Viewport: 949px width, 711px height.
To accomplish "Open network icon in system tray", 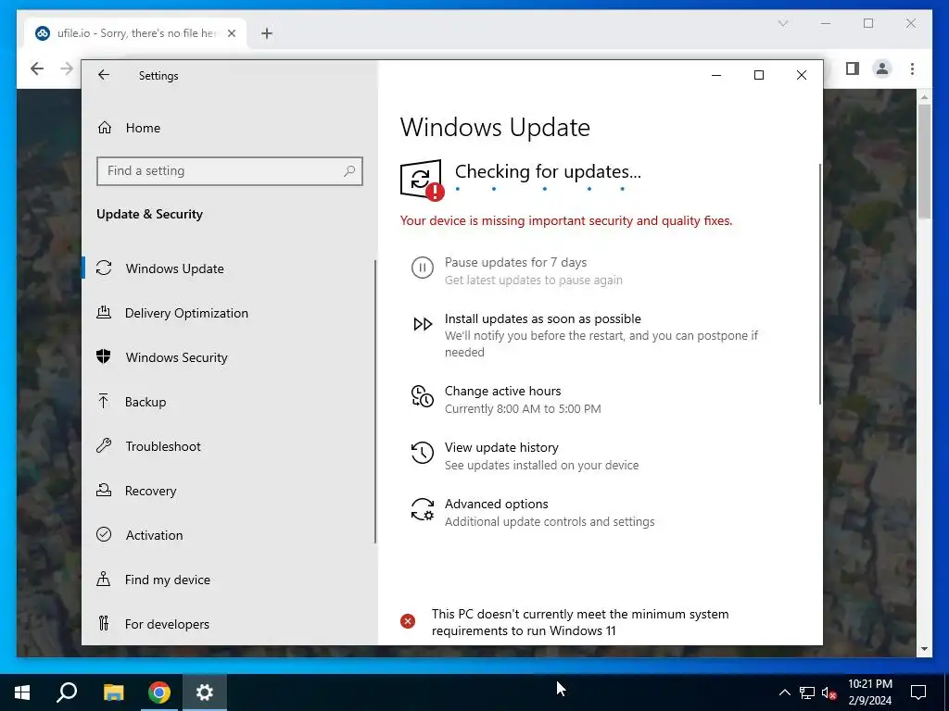I will (x=807, y=692).
